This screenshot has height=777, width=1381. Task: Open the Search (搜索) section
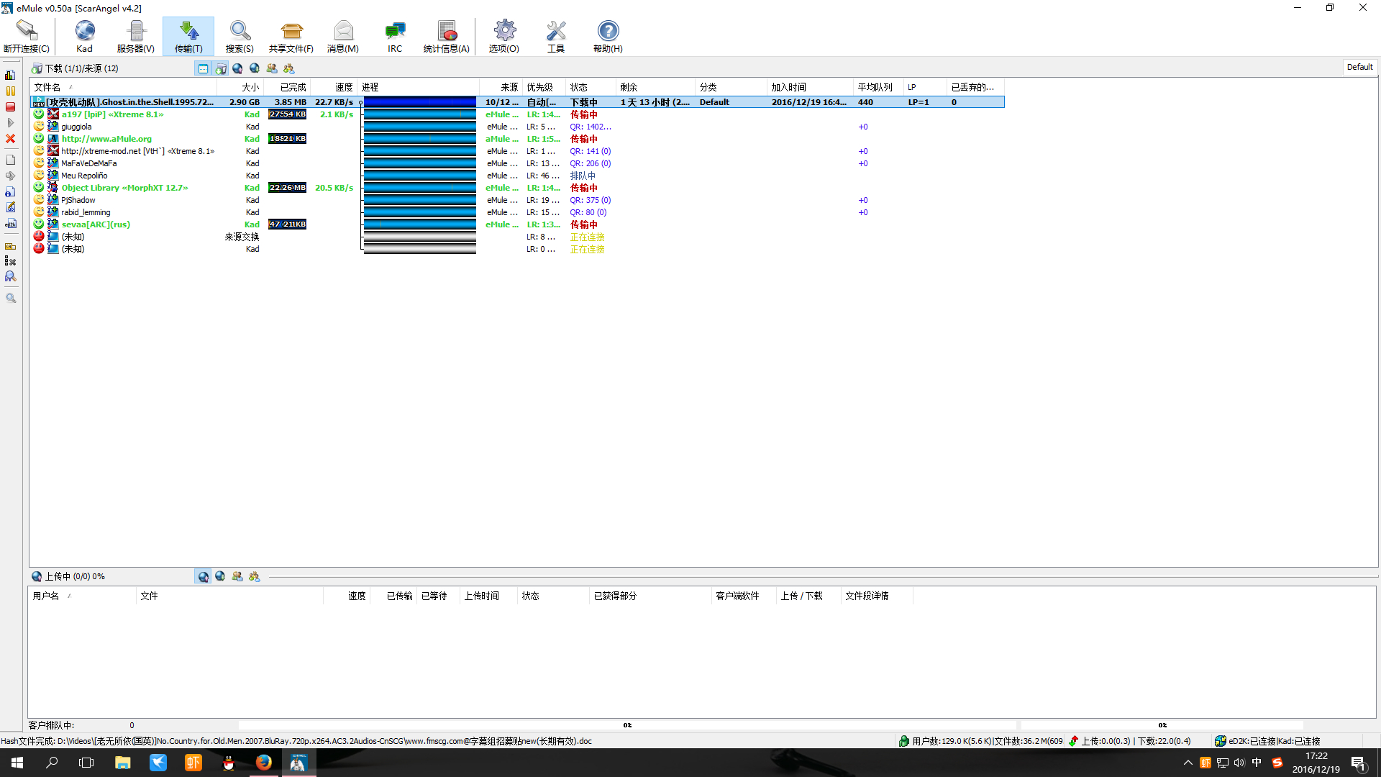click(x=240, y=36)
